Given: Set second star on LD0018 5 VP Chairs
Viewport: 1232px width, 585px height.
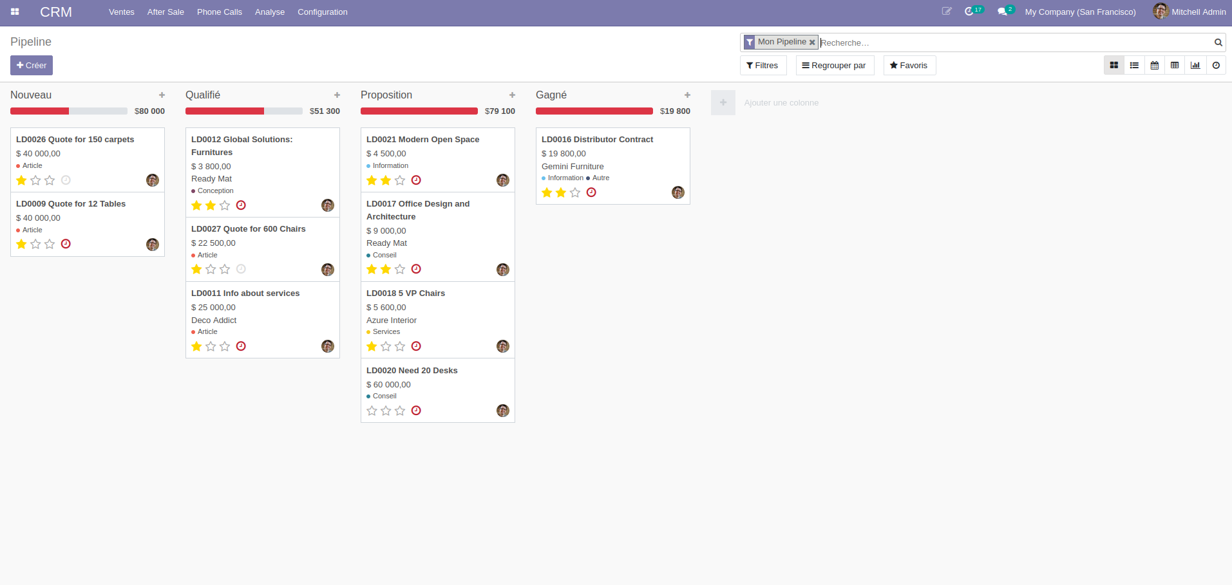Looking at the screenshot, I should 386,346.
